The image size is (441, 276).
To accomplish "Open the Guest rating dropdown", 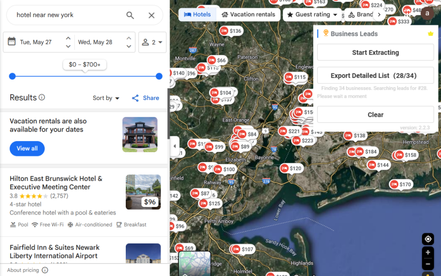I will 311,14.
